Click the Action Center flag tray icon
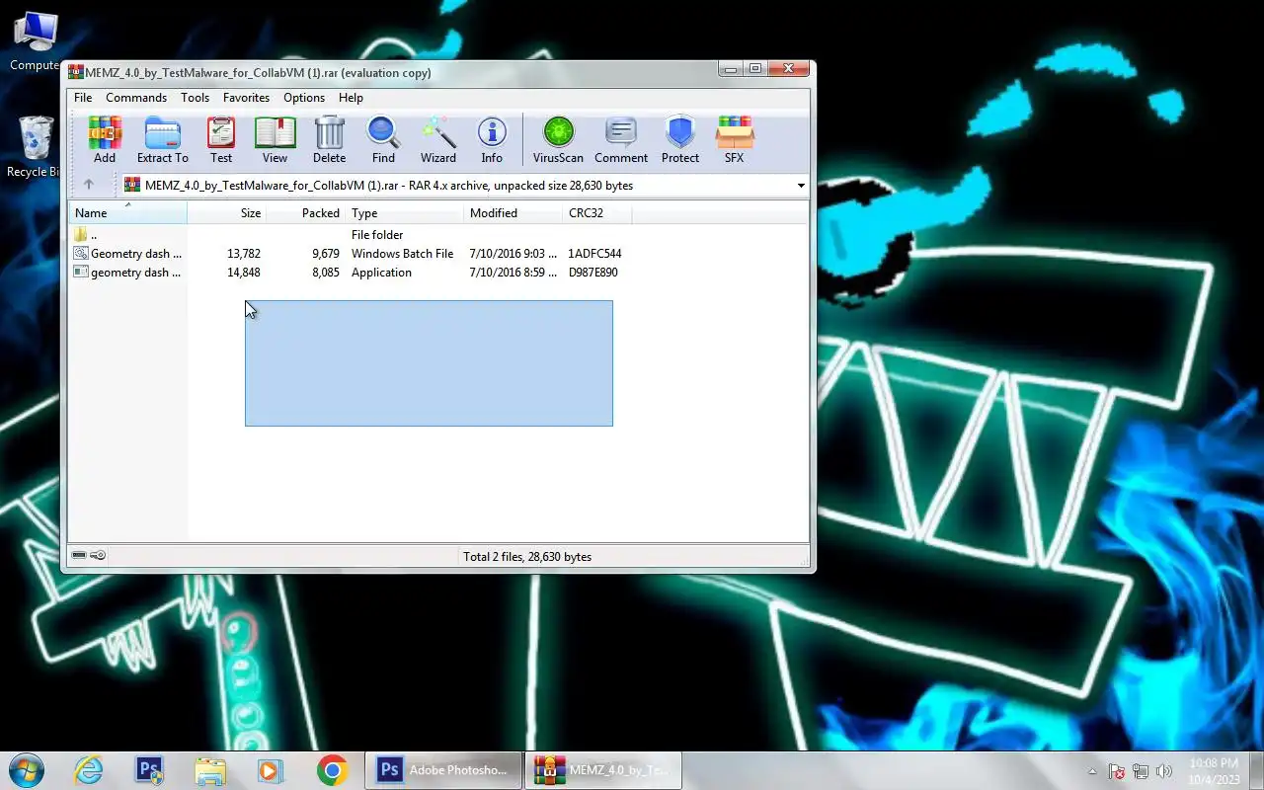The image size is (1264, 790). (1117, 771)
